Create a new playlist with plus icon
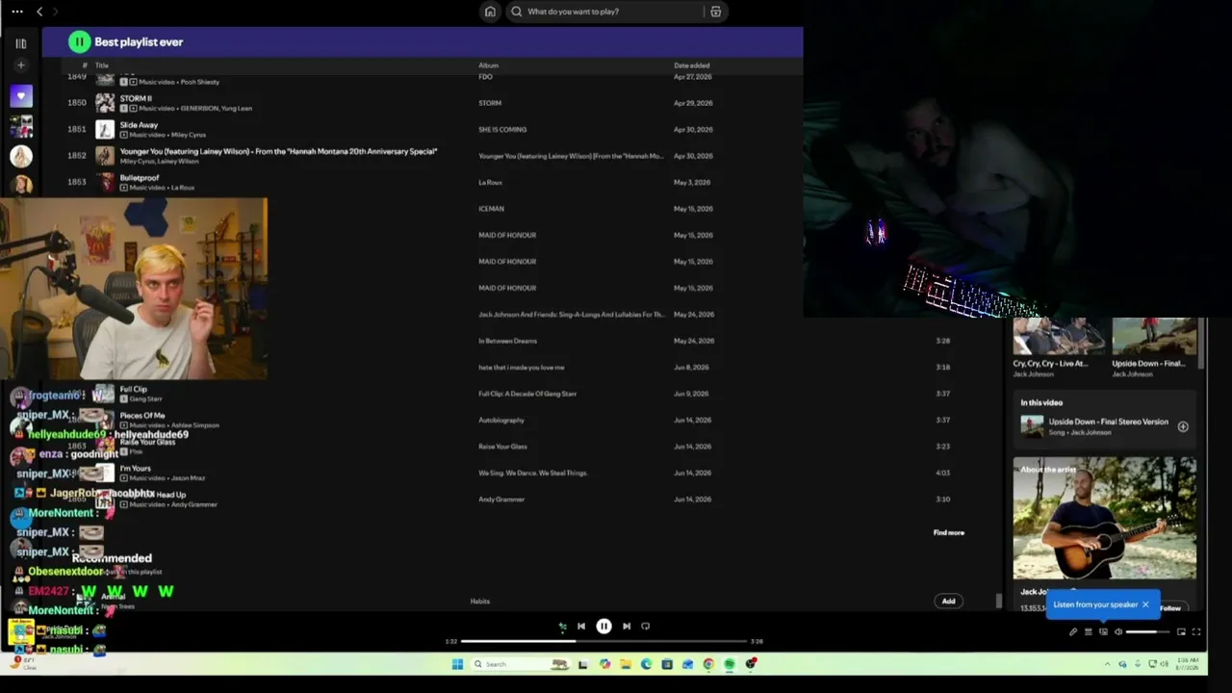The height and width of the screenshot is (693, 1232). point(20,65)
